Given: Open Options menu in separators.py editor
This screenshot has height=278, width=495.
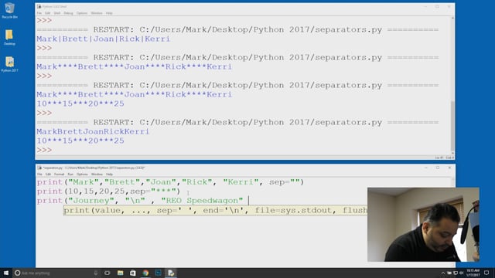Looking at the screenshot, I should click(x=82, y=175).
